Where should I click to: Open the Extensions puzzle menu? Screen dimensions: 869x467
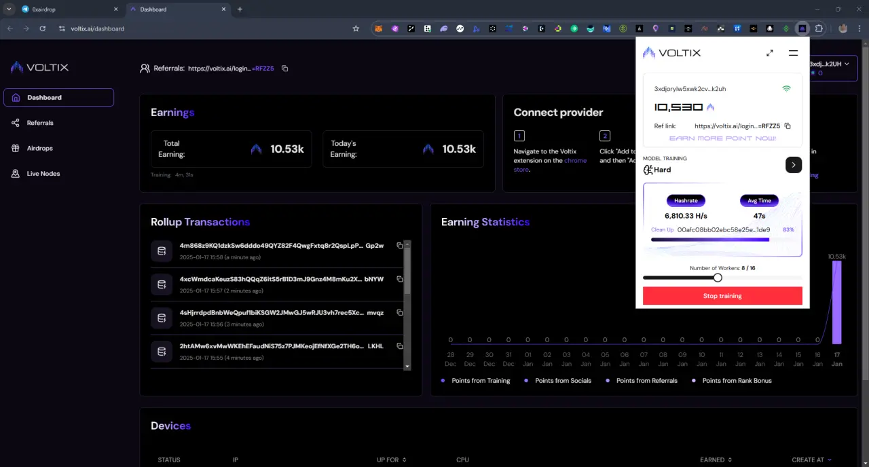[x=819, y=29]
